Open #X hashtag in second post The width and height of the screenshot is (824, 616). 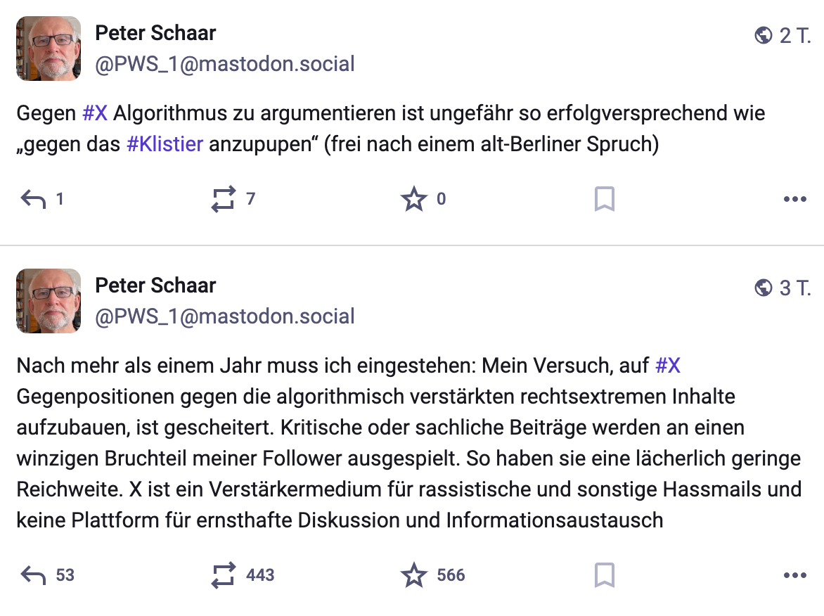(668, 365)
